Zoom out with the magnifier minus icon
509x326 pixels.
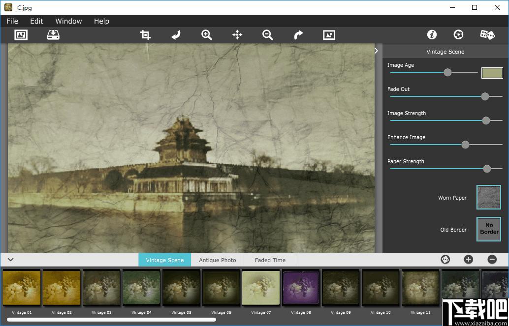(268, 35)
